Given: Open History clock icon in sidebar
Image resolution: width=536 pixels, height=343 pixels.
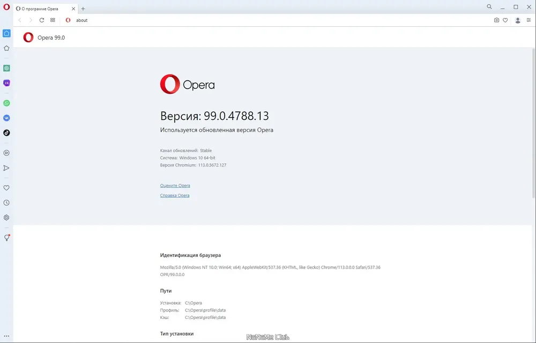Looking at the screenshot, I should click(6, 203).
